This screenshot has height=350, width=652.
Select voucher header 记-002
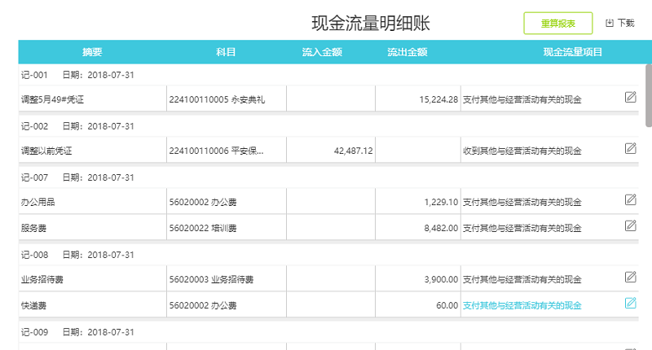34,126
